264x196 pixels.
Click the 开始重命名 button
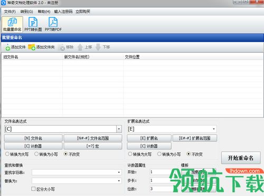coord(241,158)
